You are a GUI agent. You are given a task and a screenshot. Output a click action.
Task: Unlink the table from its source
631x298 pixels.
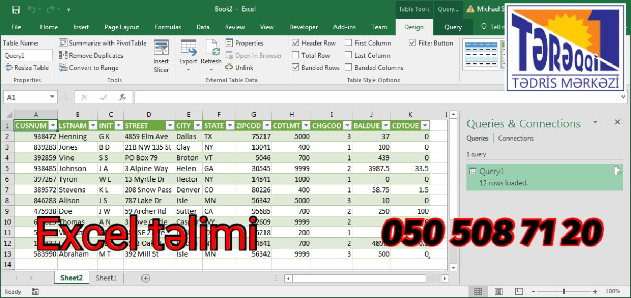click(x=239, y=67)
